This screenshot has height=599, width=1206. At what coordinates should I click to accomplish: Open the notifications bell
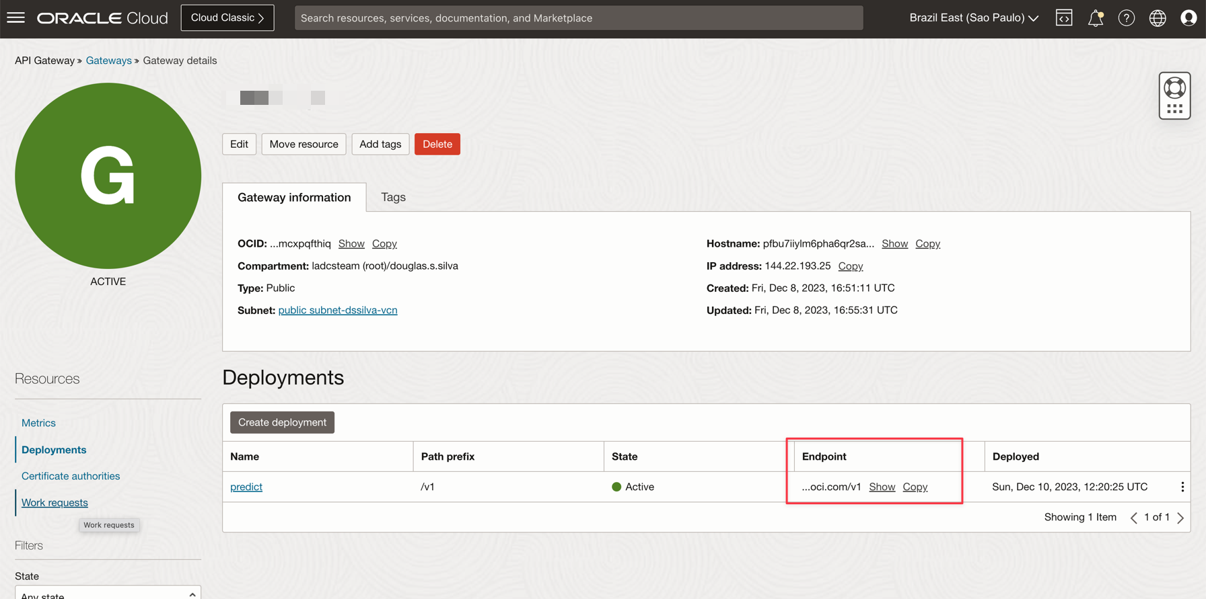click(x=1095, y=18)
